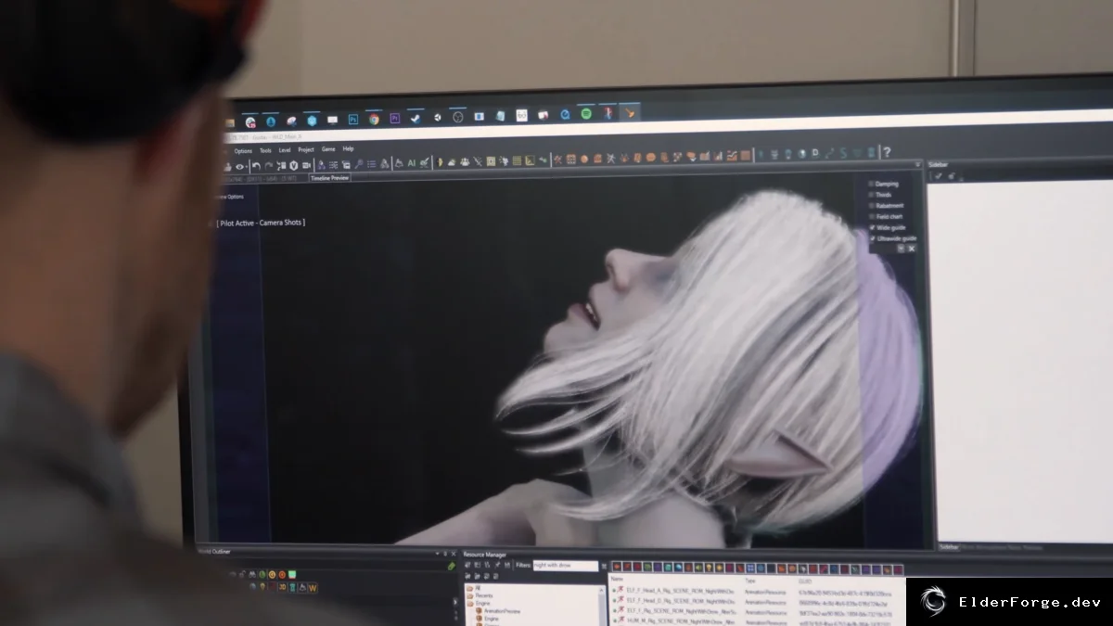The image size is (1113, 626).
Task: Switch to the Timeline Preview tab
Action: point(330,177)
